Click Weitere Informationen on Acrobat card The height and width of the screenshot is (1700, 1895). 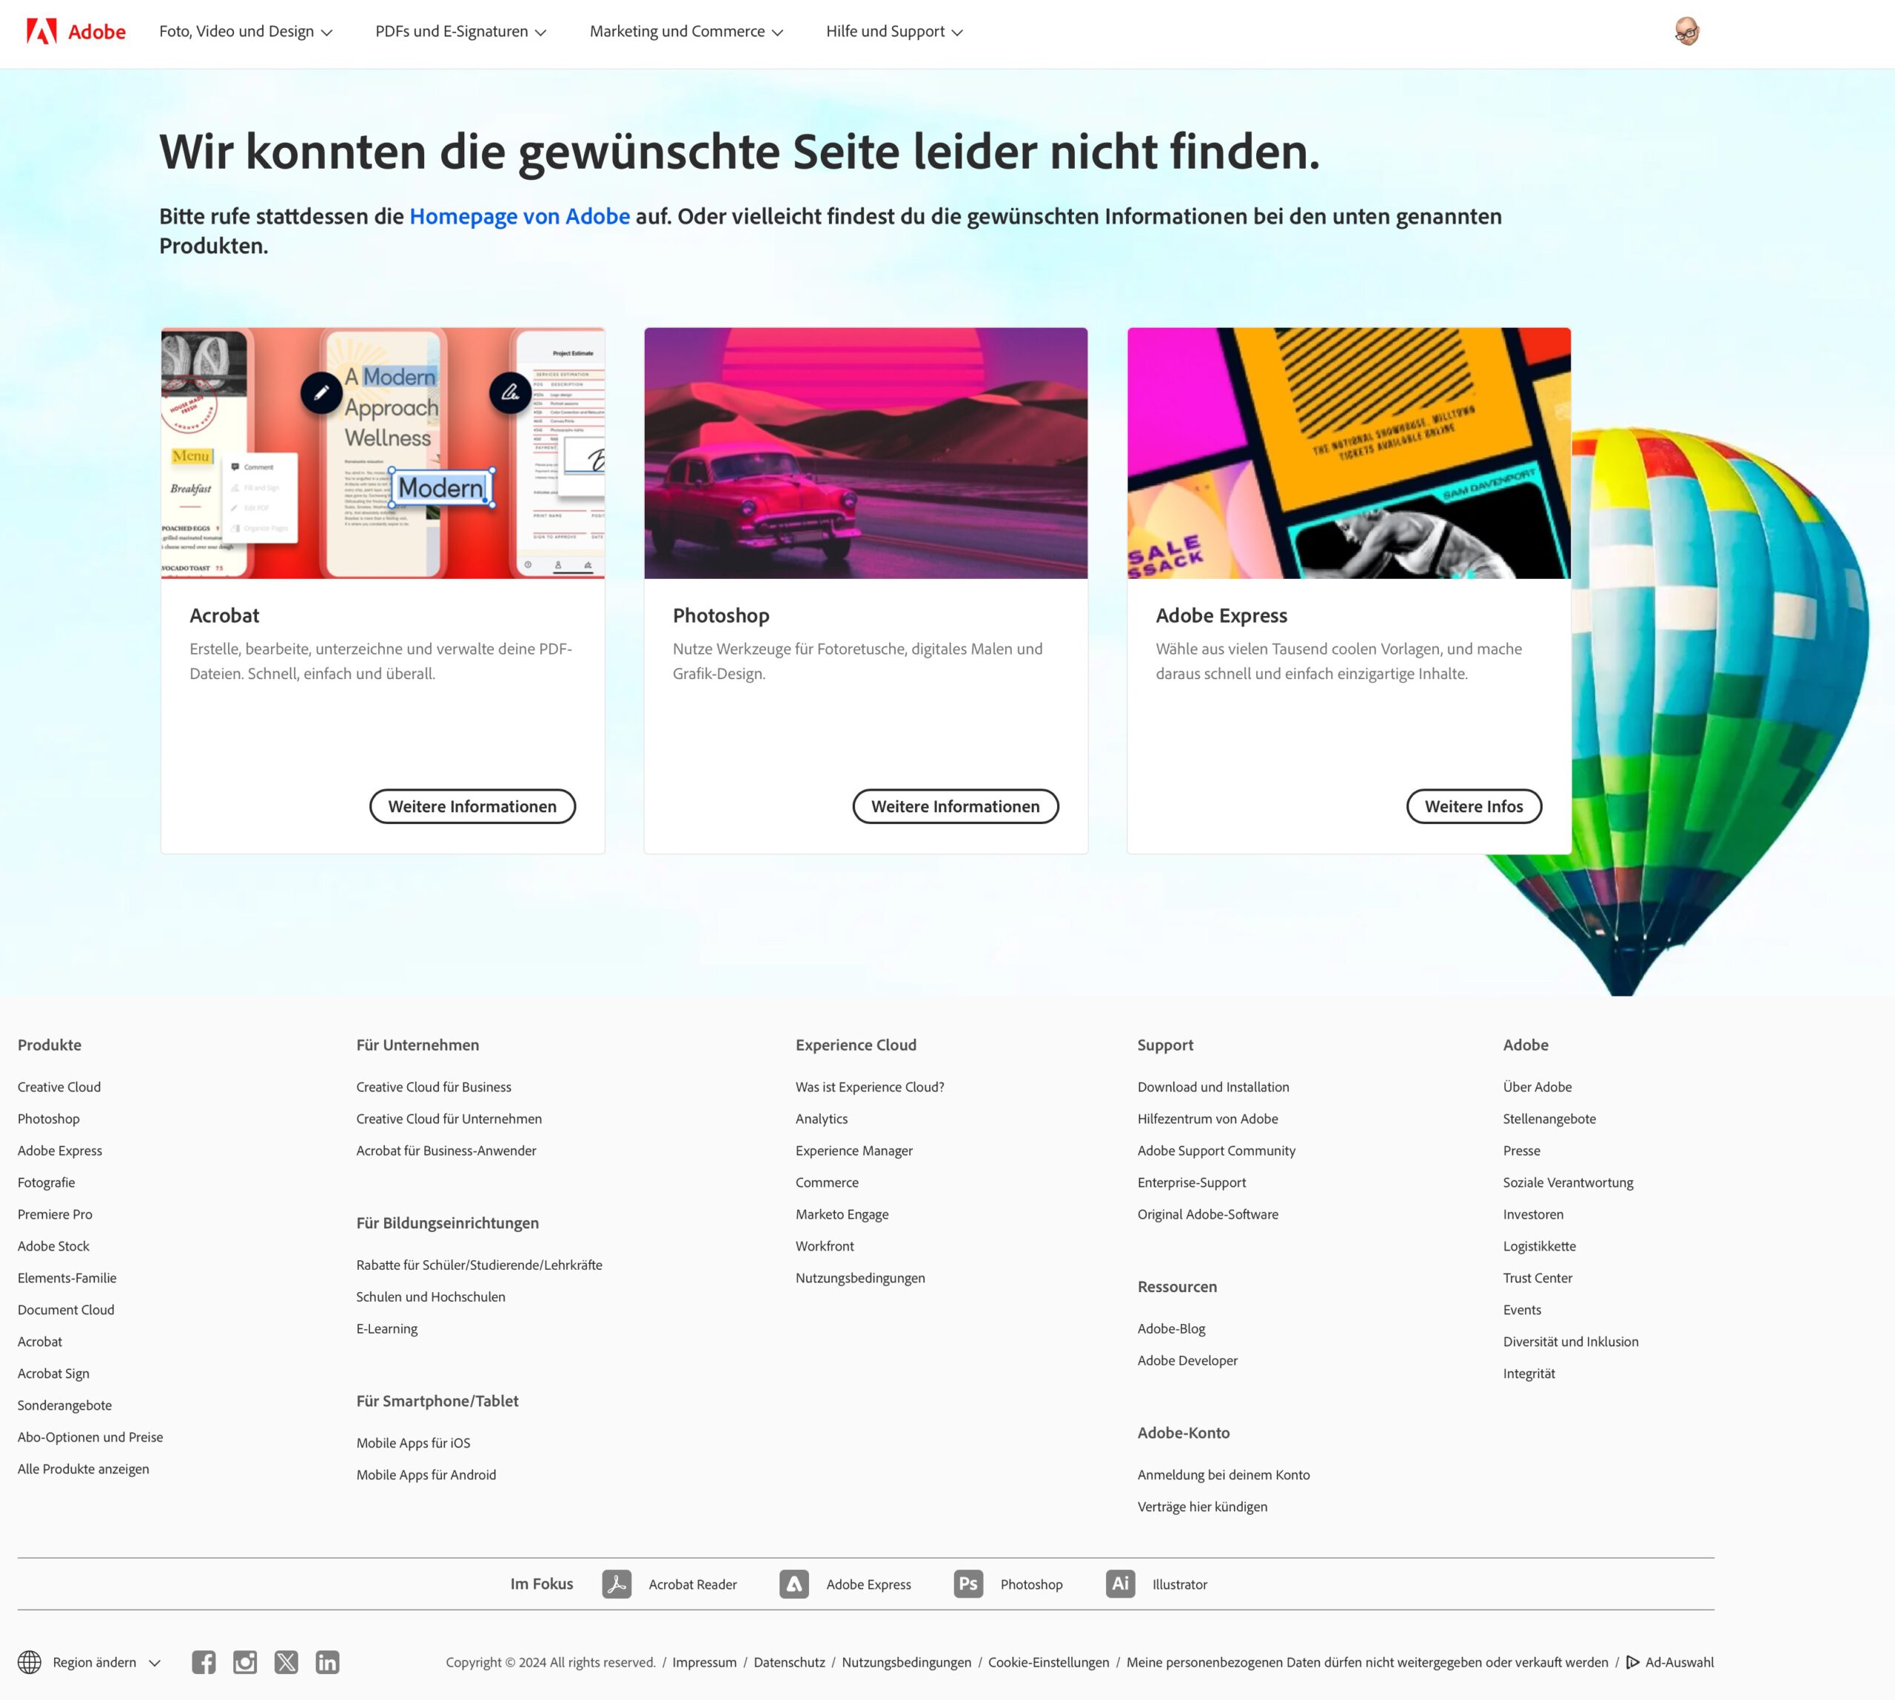472,806
